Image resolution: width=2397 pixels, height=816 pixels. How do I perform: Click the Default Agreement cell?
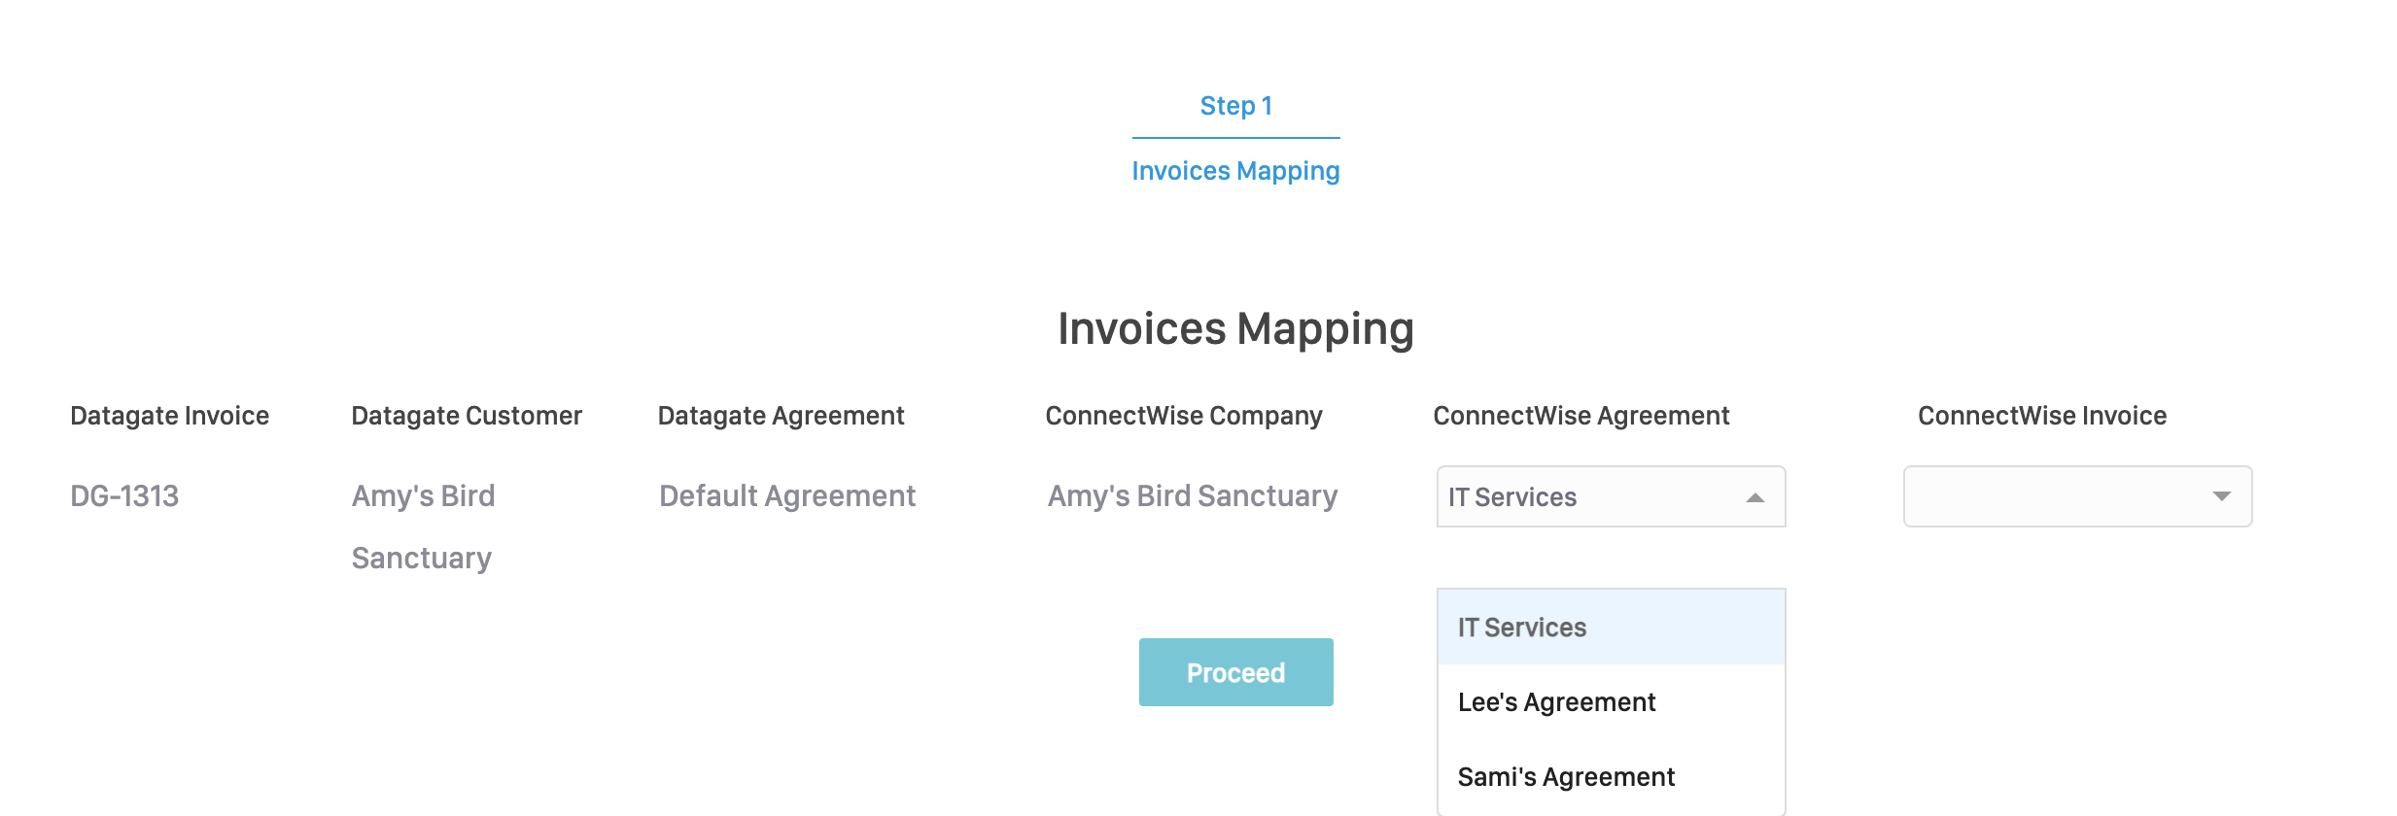coord(787,496)
